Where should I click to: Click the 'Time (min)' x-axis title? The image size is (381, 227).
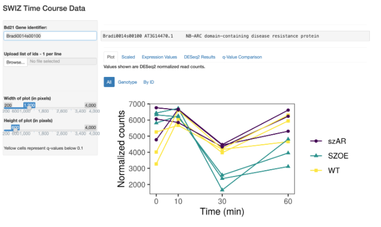pos(222,212)
